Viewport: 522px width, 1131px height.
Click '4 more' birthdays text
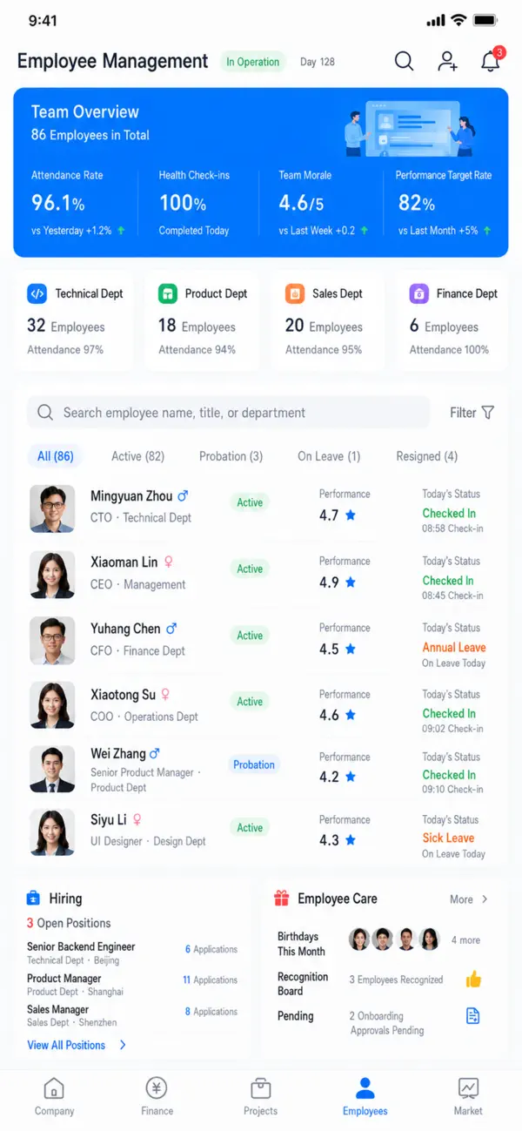pos(465,940)
